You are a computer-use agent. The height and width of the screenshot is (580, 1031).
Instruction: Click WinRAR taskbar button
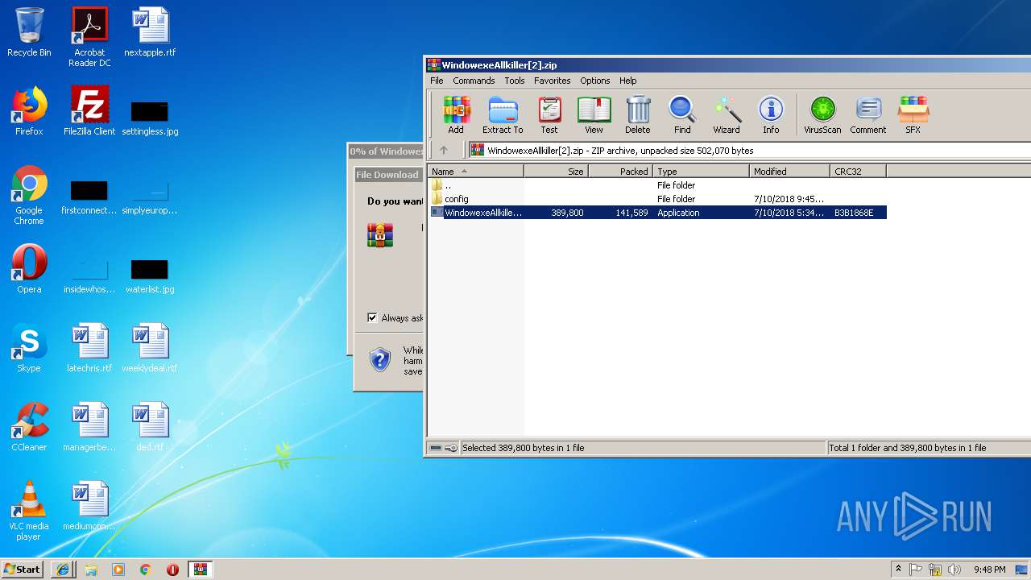(x=200, y=569)
